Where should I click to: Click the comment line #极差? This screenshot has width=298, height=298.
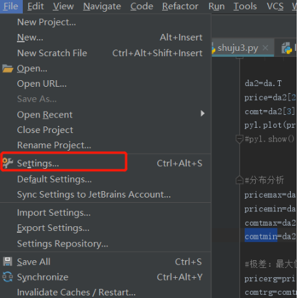[x=270, y=264]
